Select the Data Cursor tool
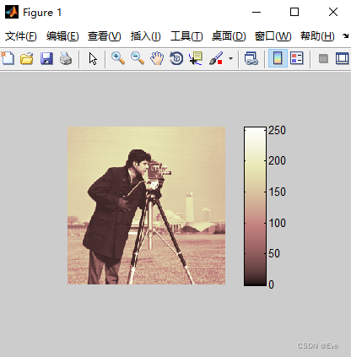351x357 pixels. click(196, 58)
